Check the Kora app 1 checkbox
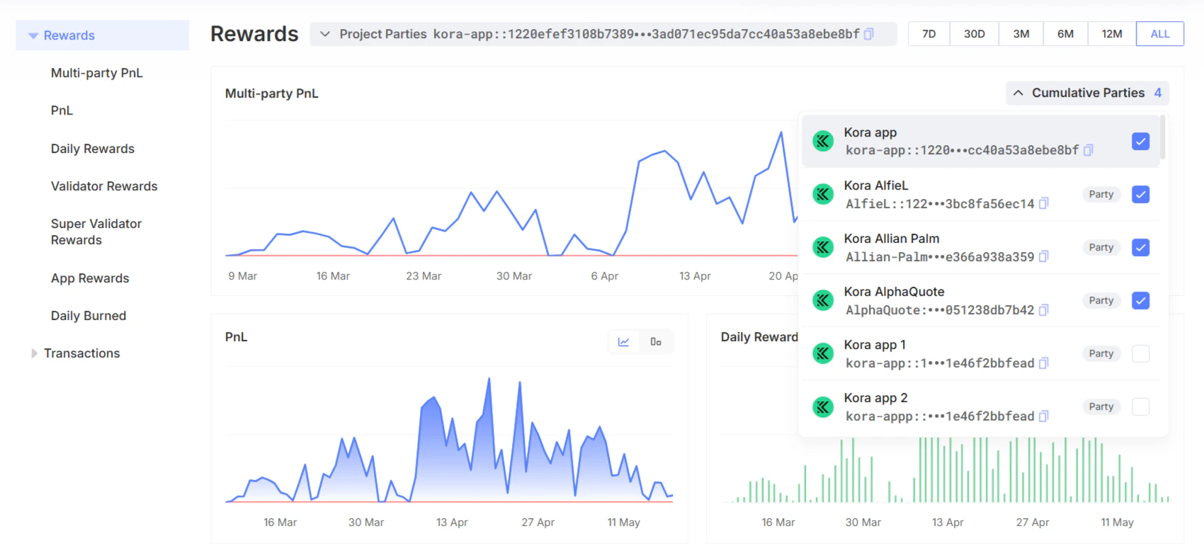 (x=1140, y=354)
